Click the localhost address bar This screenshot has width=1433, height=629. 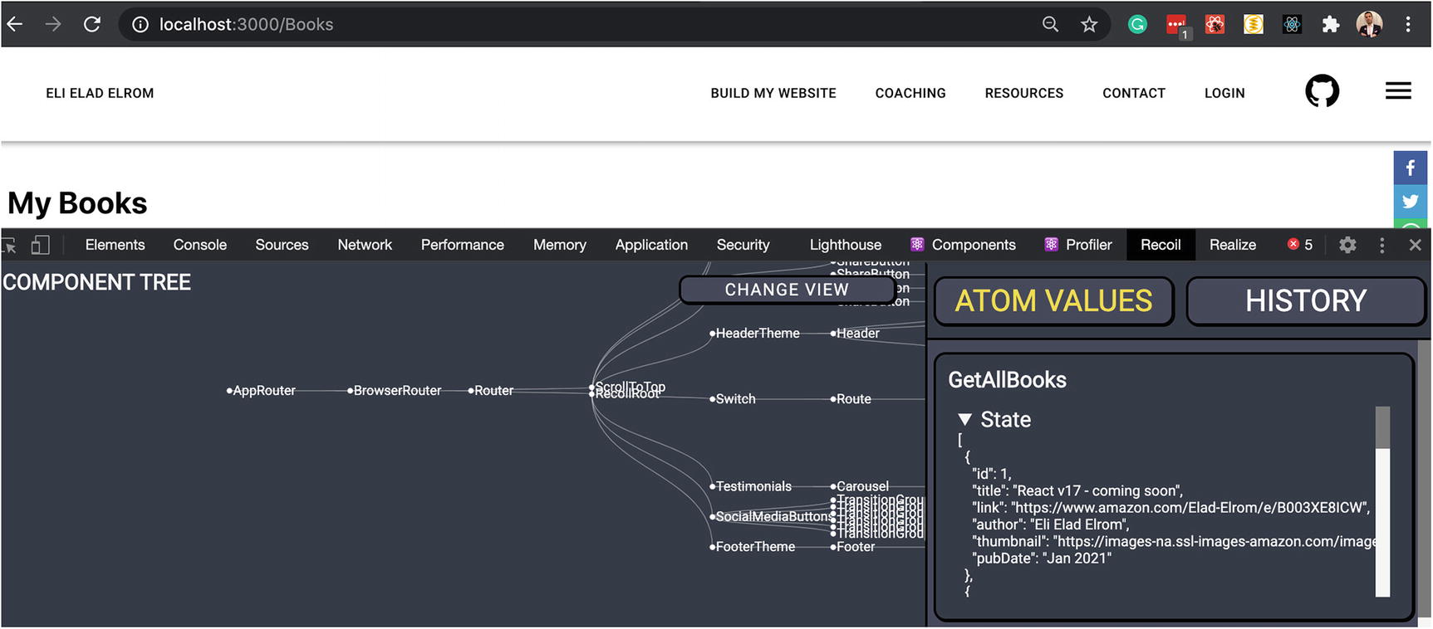click(x=582, y=25)
